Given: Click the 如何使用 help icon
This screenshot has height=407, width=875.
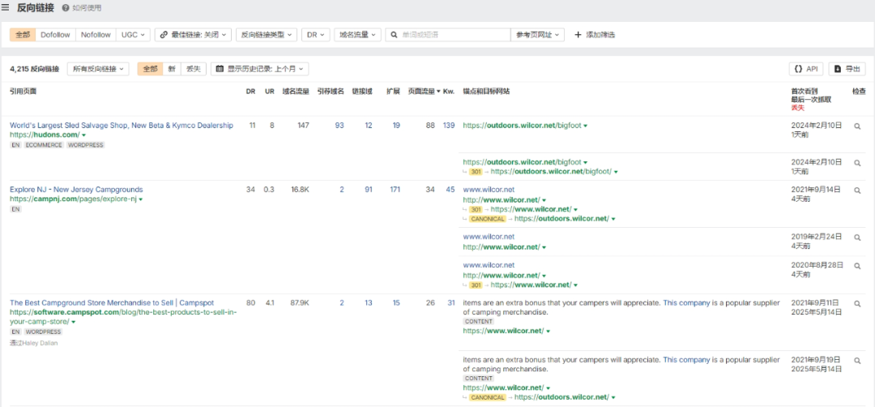Looking at the screenshot, I should point(66,8).
